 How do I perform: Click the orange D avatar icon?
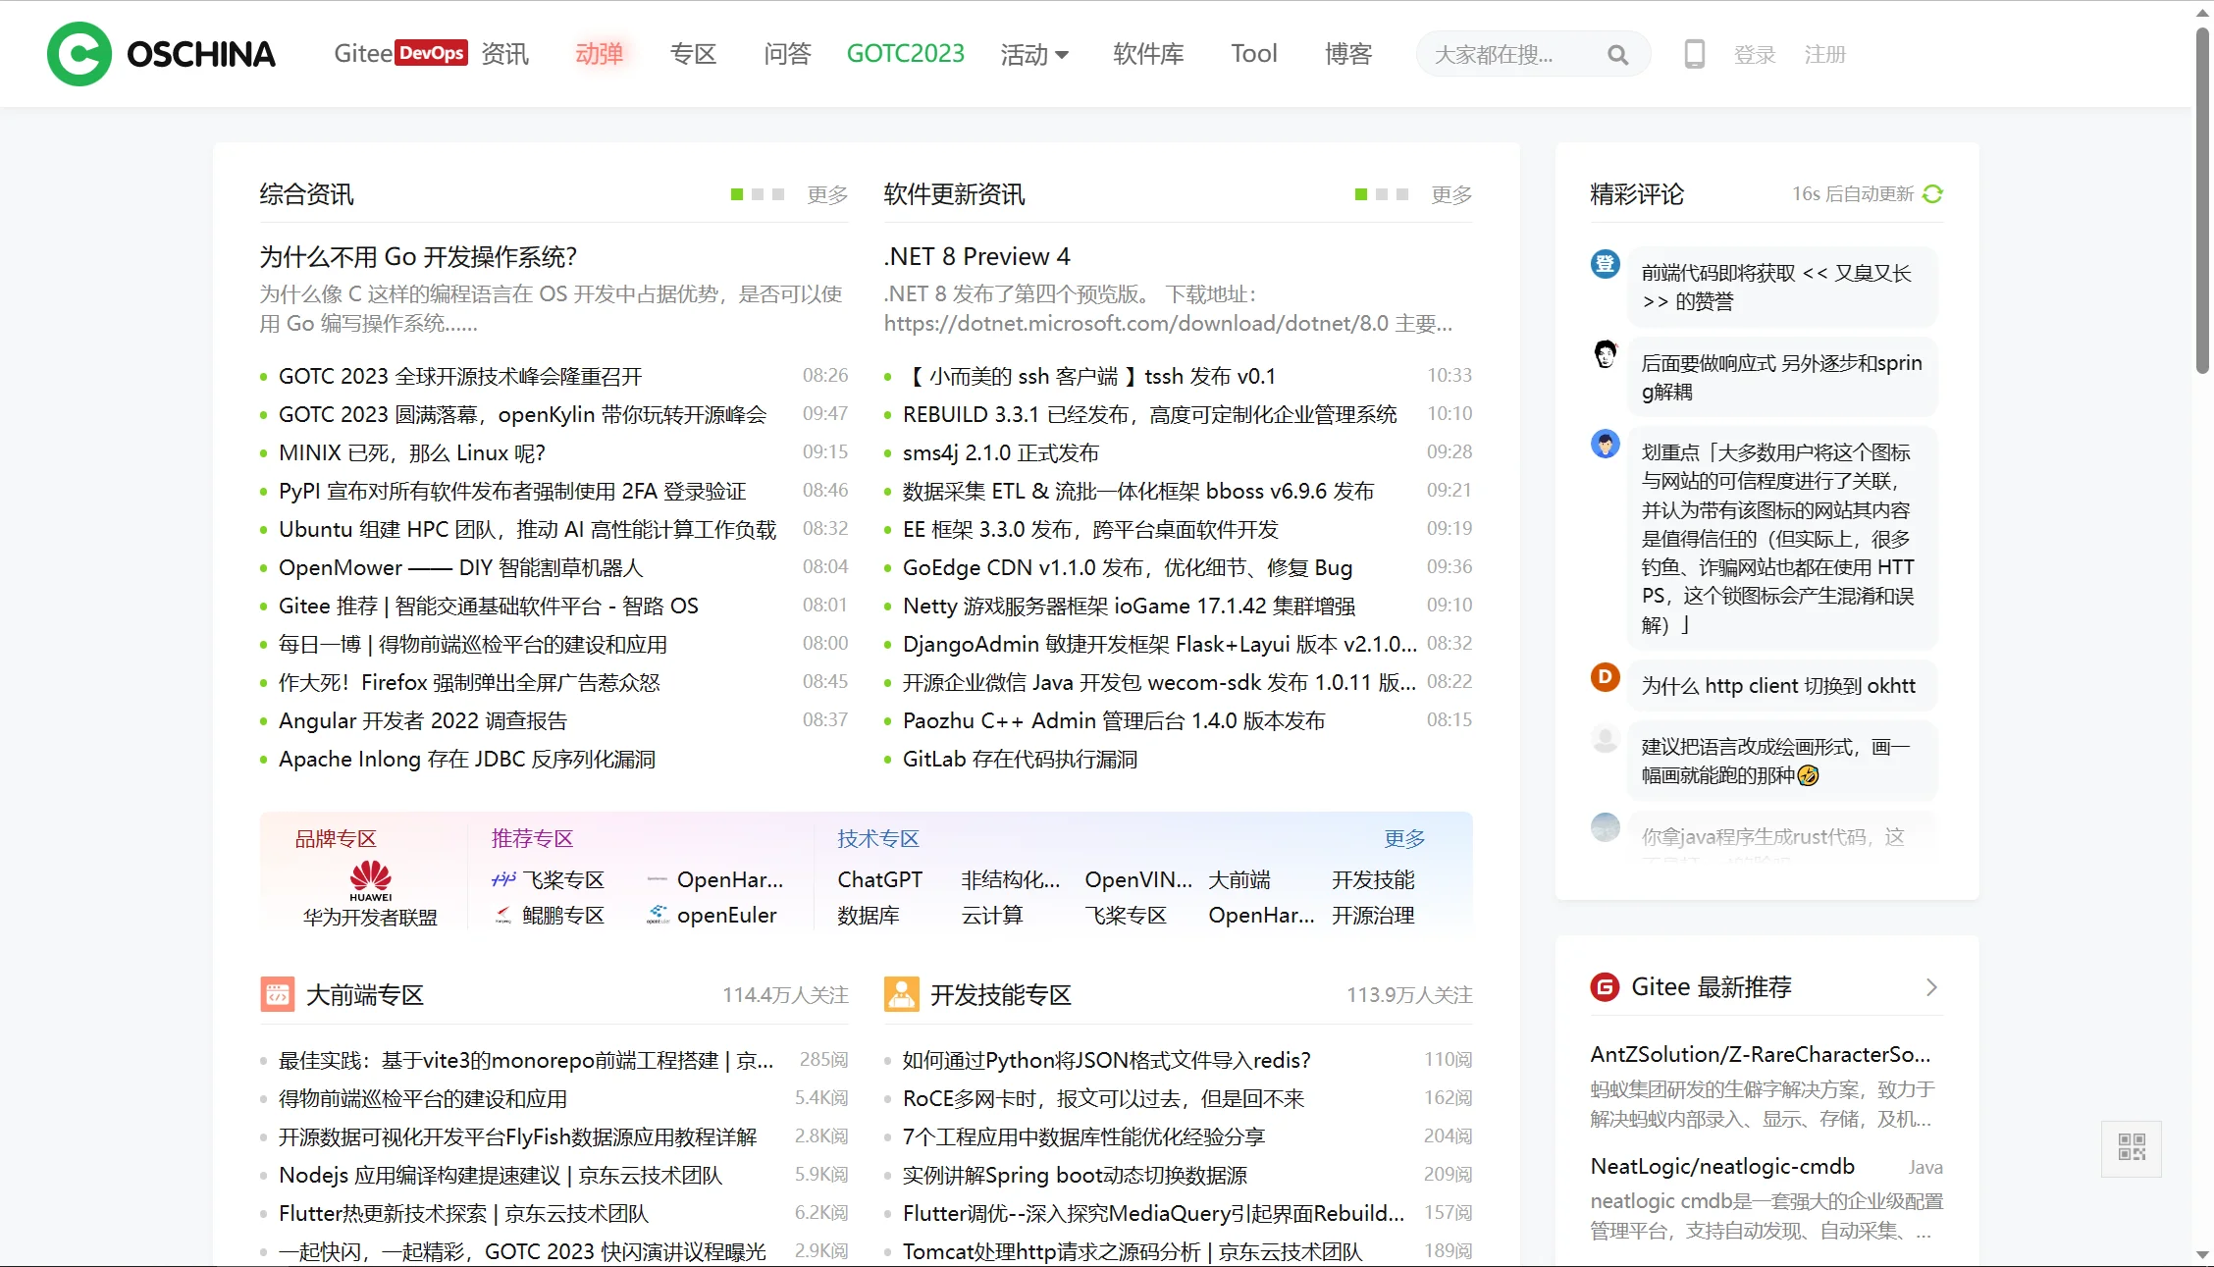(x=1605, y=677)
